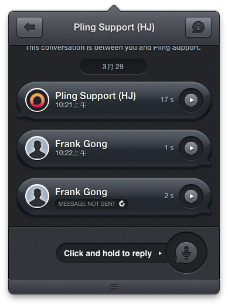228x306 pixels.
Task: Click the 17 s duration label
Action: click(167, 100)
